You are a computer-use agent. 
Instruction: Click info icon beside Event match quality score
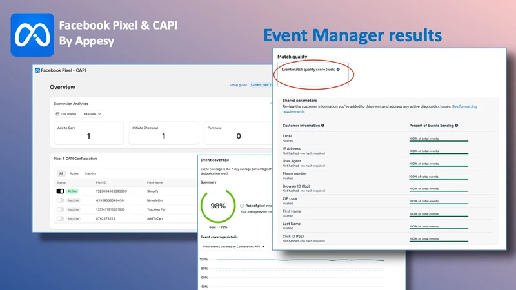tap(338, 70)
